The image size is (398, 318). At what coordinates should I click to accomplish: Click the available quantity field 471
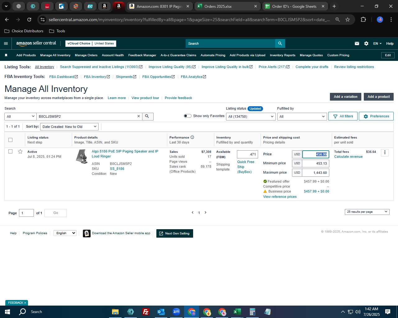point(248,154)
